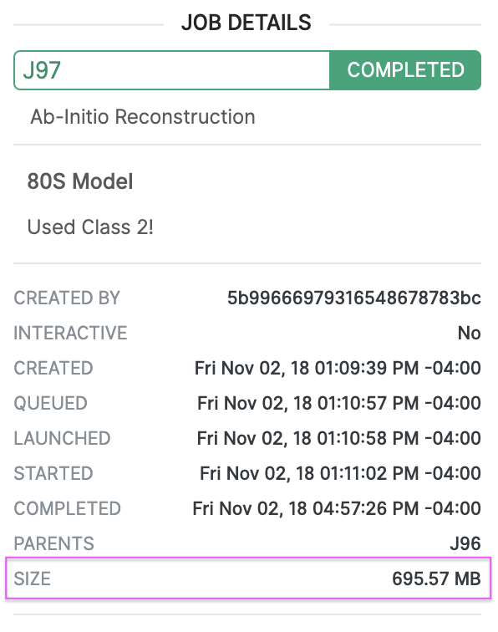Click the SIZE row label
This screenshot has width=498, height=632.
coord(33,578)
